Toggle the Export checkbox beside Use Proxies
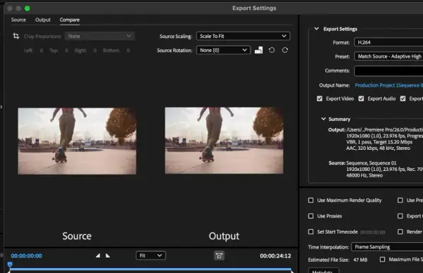Viewport: 423px width, 273px height. point(400,216)
